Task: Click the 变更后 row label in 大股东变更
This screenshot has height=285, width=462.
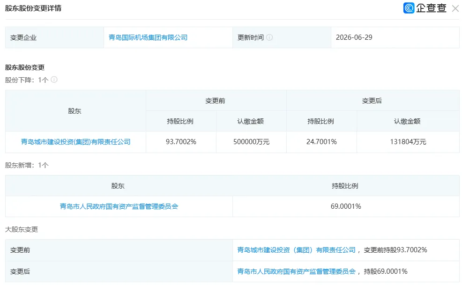Action: (x=20, y=271)
